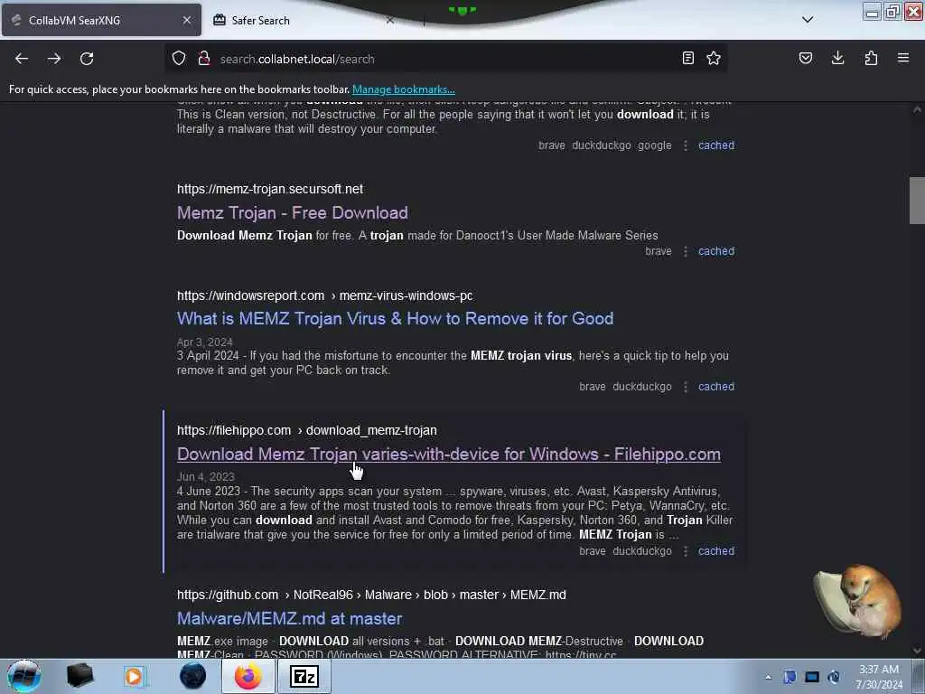Open the black box taskbar icon

(x=79, y=676)
